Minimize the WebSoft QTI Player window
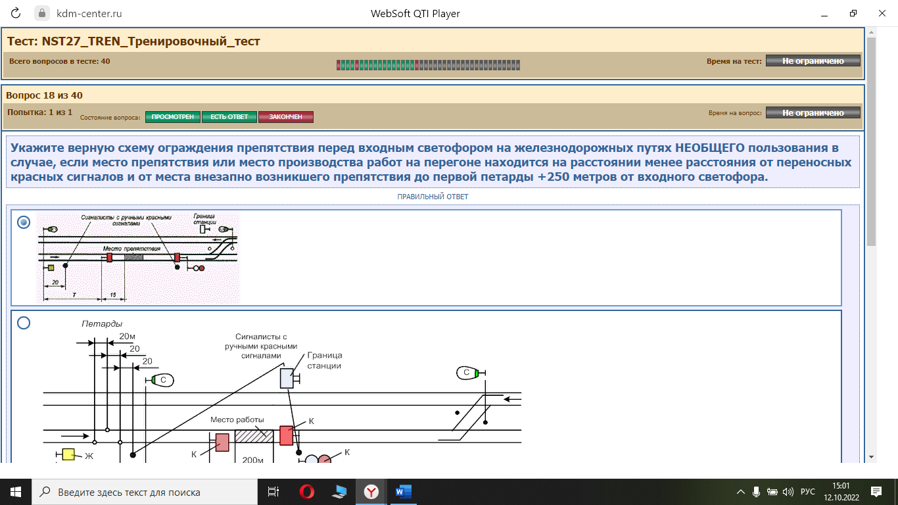Screen dimensions: 898x505 click(x=824, y=13)
